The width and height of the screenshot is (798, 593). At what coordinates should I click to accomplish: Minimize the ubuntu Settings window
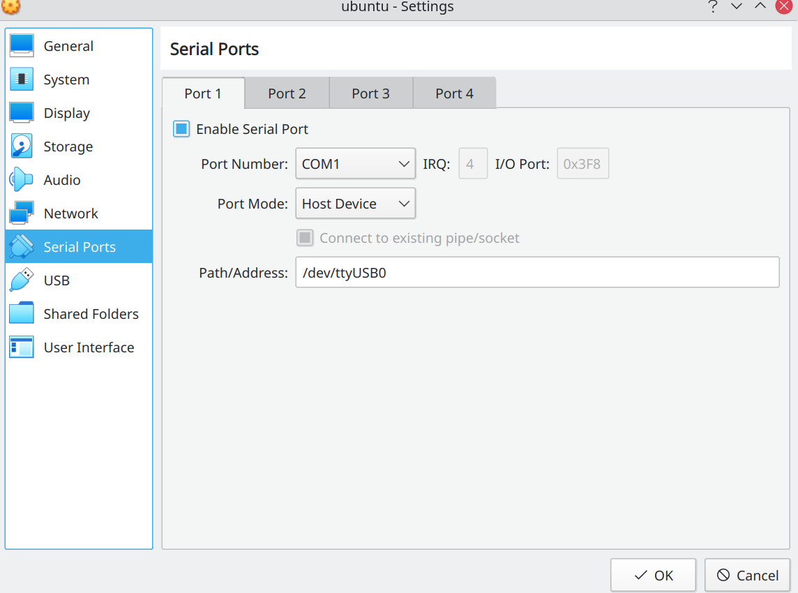pos(737,6)
